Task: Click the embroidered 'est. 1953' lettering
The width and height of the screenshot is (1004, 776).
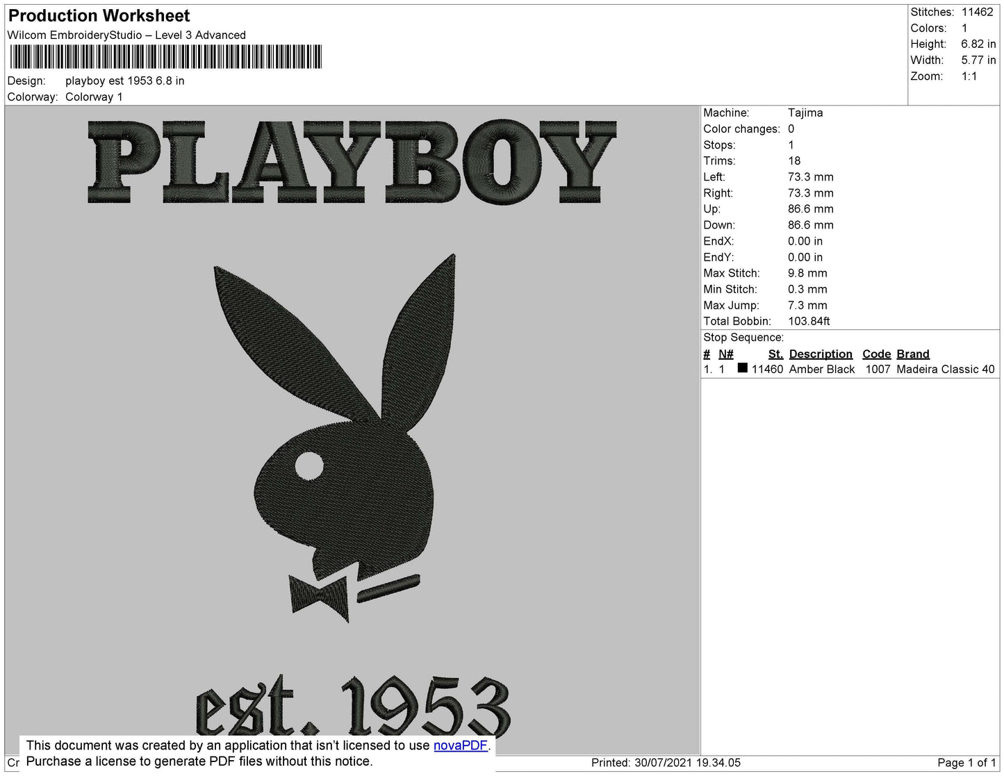Action: (x=353, y=705)
